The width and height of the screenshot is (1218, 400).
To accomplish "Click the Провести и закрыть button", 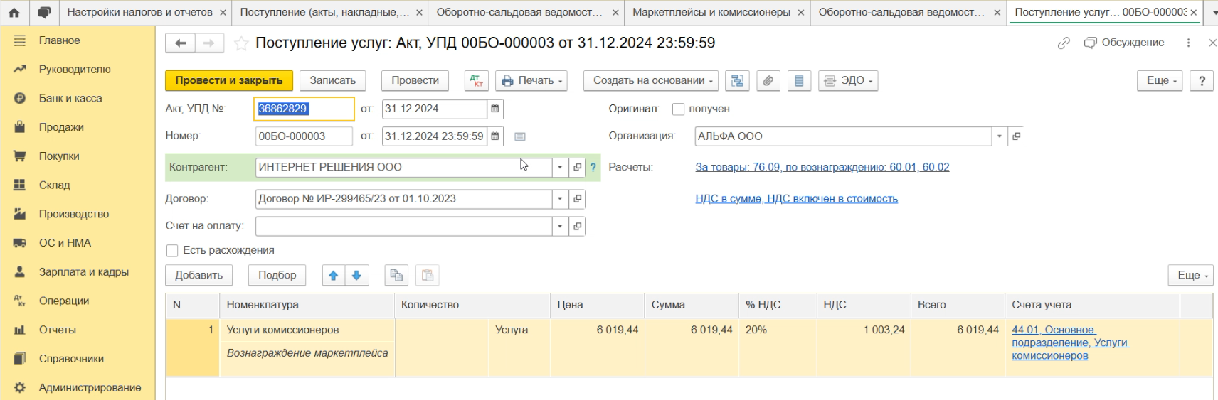I will 228,81.
